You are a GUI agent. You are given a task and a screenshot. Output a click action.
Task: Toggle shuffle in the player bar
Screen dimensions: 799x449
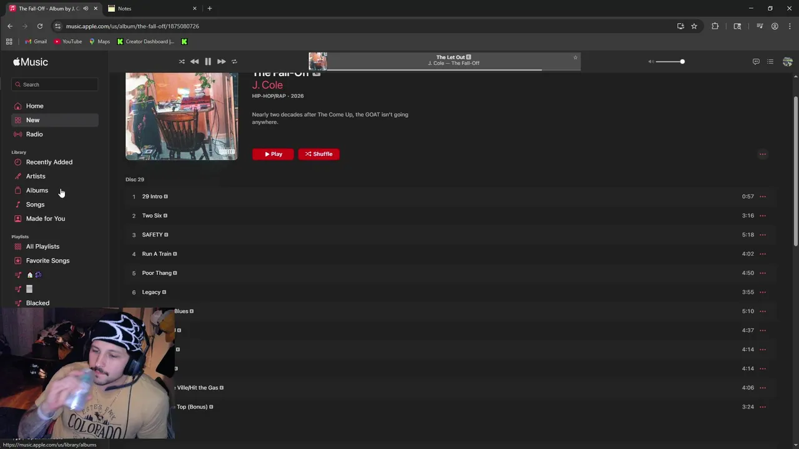[x=182, y=62]
